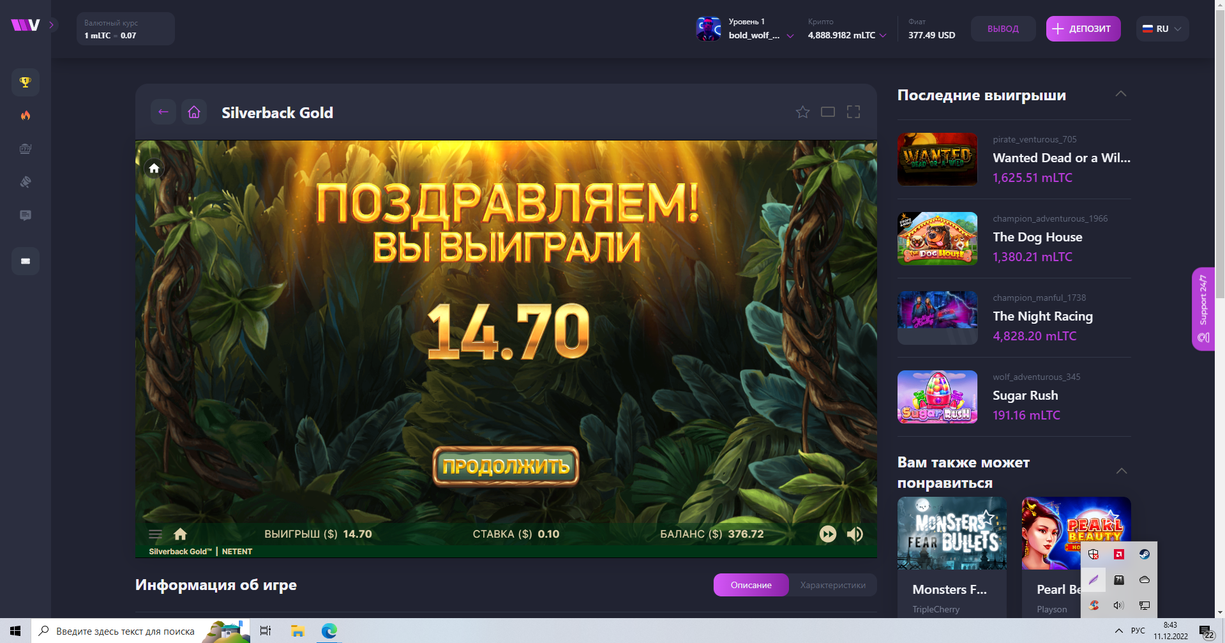The width and height of the screenshot is (1225, 643).
Task: Click The Night Racing thumbnail image
Action: click(x=938, y=318)
